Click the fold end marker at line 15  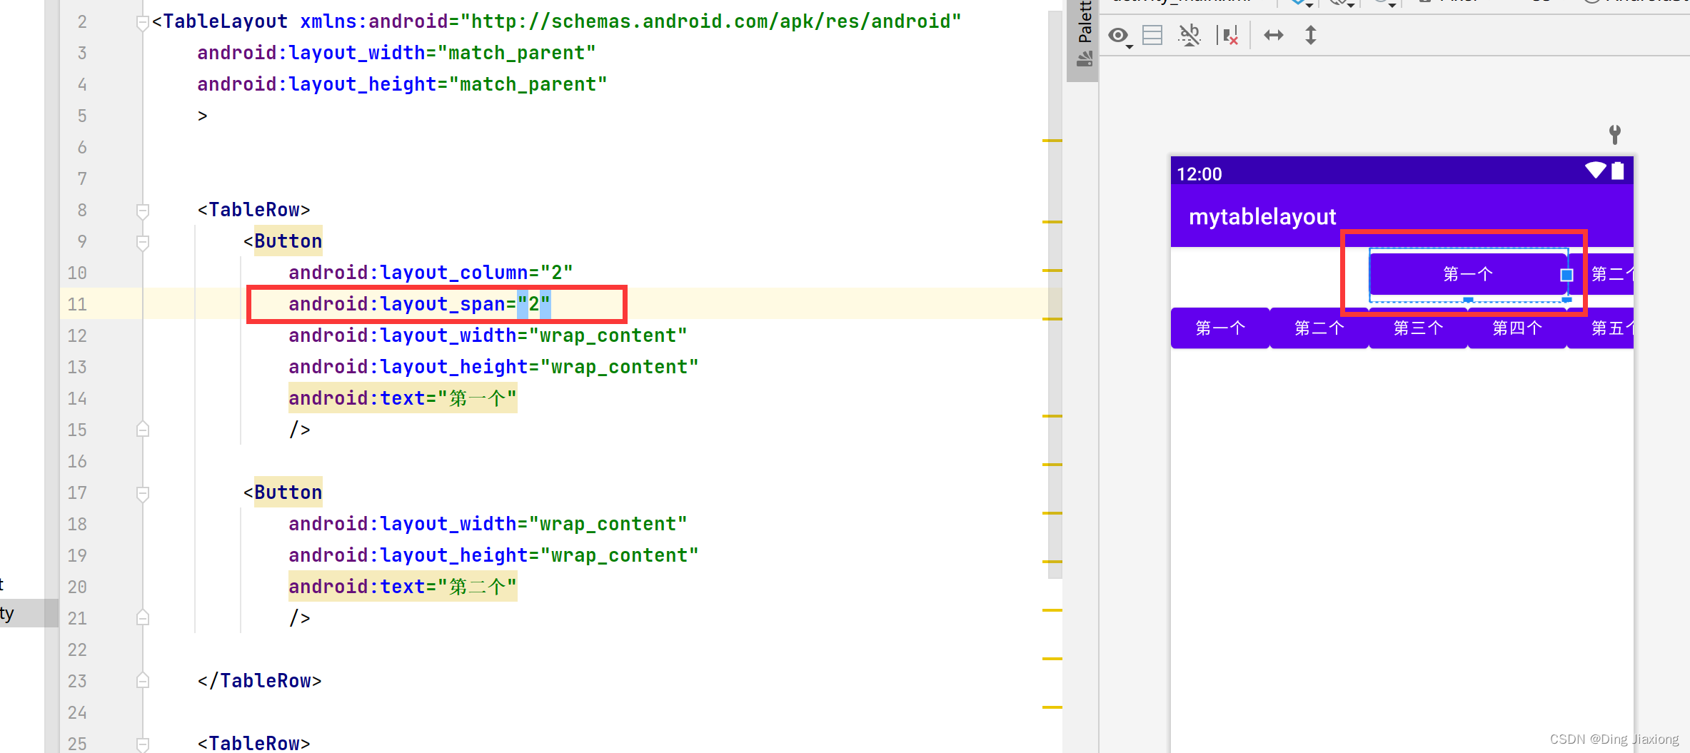pyautogui.click(x=143, y=430)
